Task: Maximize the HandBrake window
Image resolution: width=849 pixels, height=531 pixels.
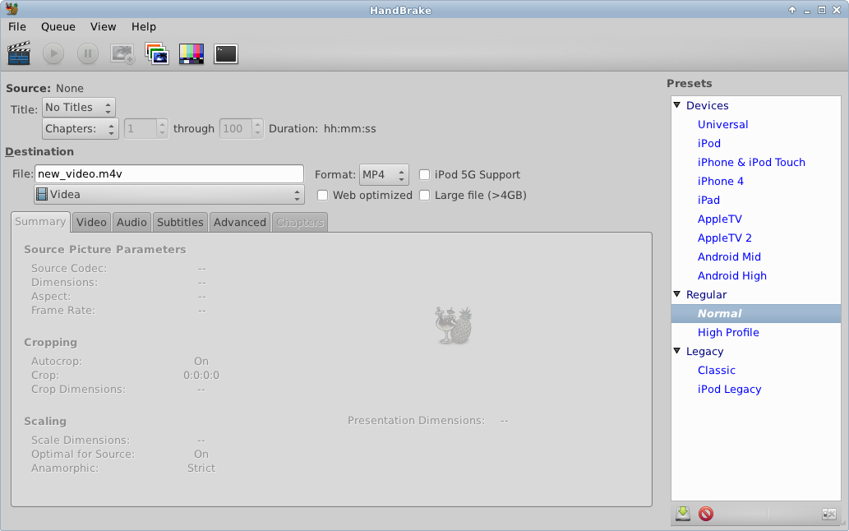Action: [821, 10]
